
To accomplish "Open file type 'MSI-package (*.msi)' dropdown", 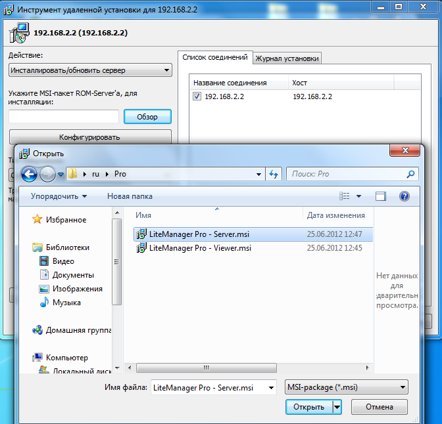I will pos(347,387).
